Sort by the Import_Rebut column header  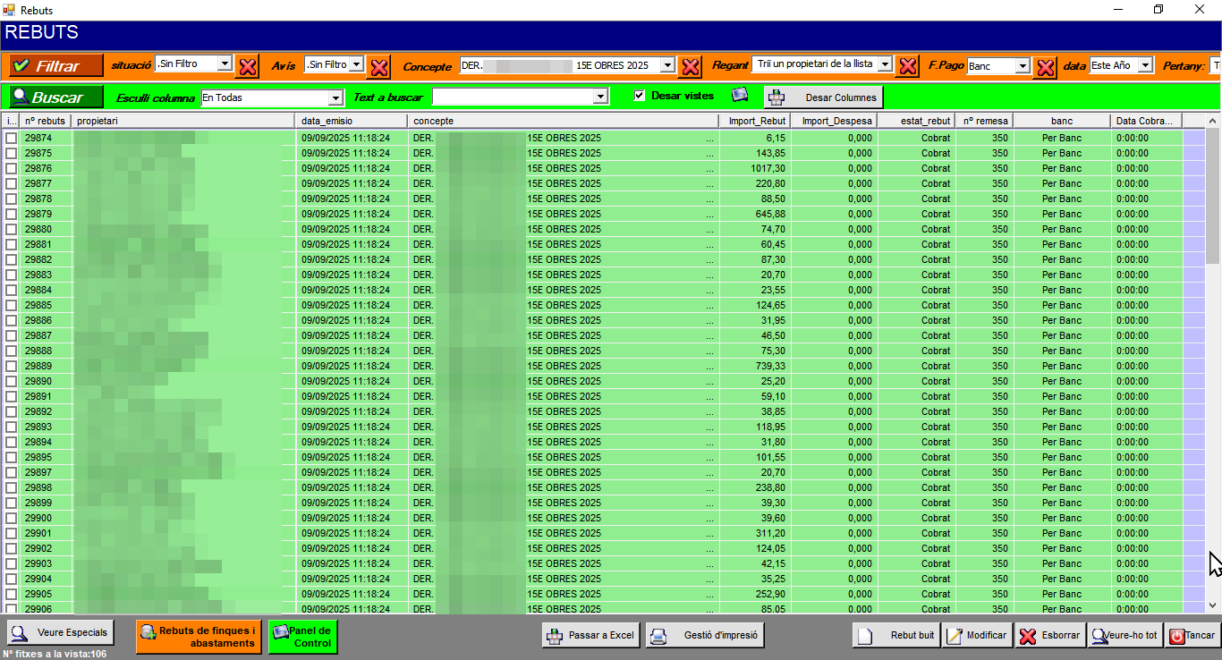(x=754, y=121)
